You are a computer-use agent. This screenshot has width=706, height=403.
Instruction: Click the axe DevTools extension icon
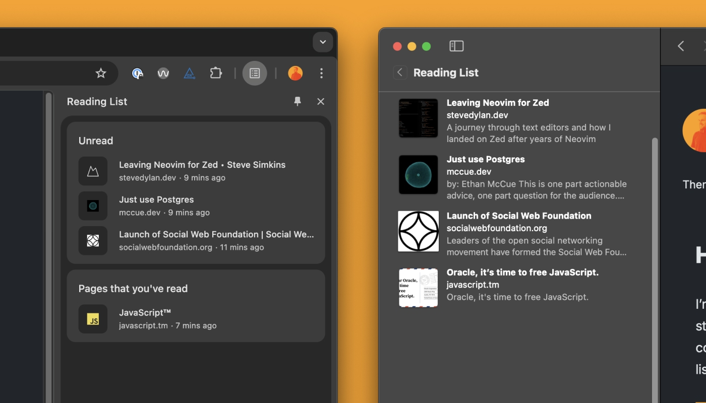click(x=189, y=73)
